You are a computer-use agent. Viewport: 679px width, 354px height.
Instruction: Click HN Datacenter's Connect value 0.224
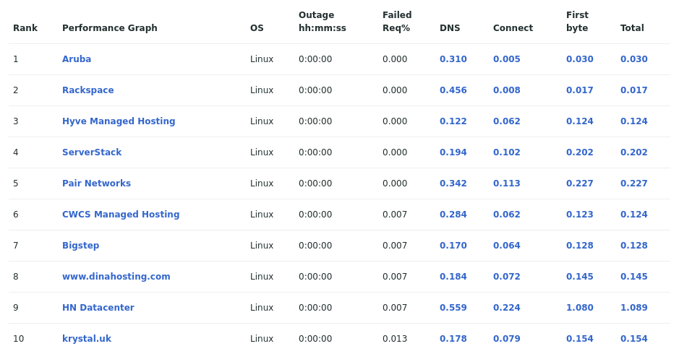tap(507, 308)
